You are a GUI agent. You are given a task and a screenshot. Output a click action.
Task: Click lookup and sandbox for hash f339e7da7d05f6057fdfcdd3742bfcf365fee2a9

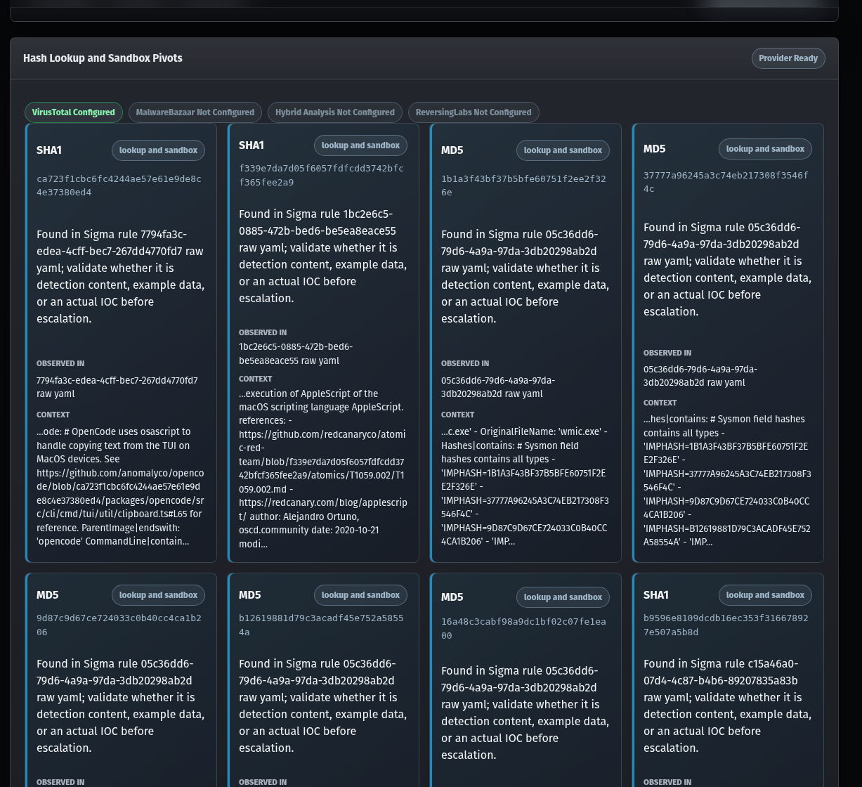point(360,145)
